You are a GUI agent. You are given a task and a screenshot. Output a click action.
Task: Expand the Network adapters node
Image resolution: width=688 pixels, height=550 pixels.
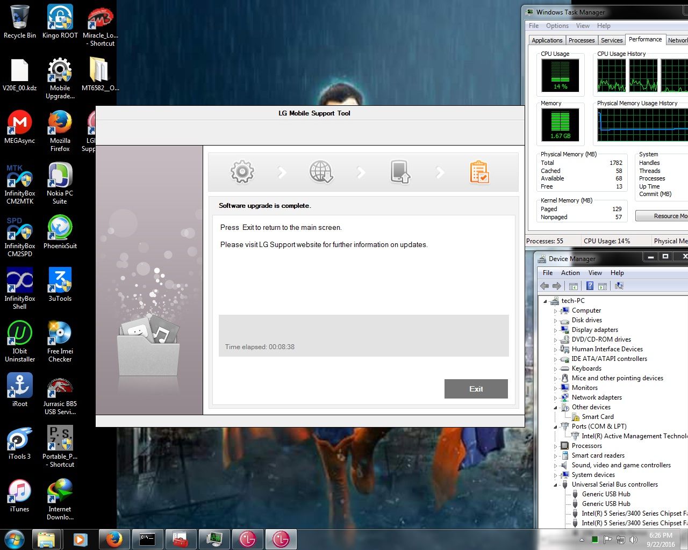(555, 397)
